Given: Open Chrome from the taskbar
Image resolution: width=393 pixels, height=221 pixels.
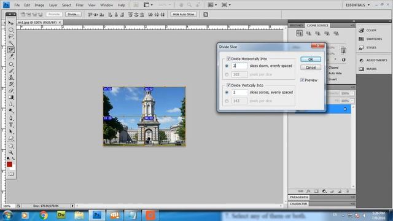Looking at the screenshot, I should pos(44,215).
